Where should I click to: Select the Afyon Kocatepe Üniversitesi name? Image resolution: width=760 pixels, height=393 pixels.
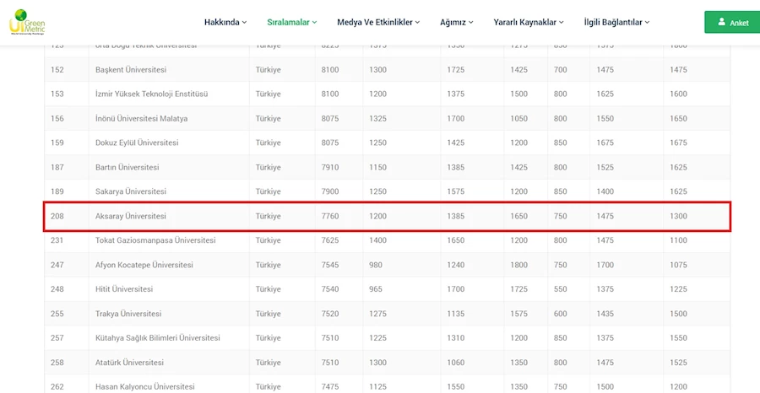pyautogui.click(x=144, y=265)
